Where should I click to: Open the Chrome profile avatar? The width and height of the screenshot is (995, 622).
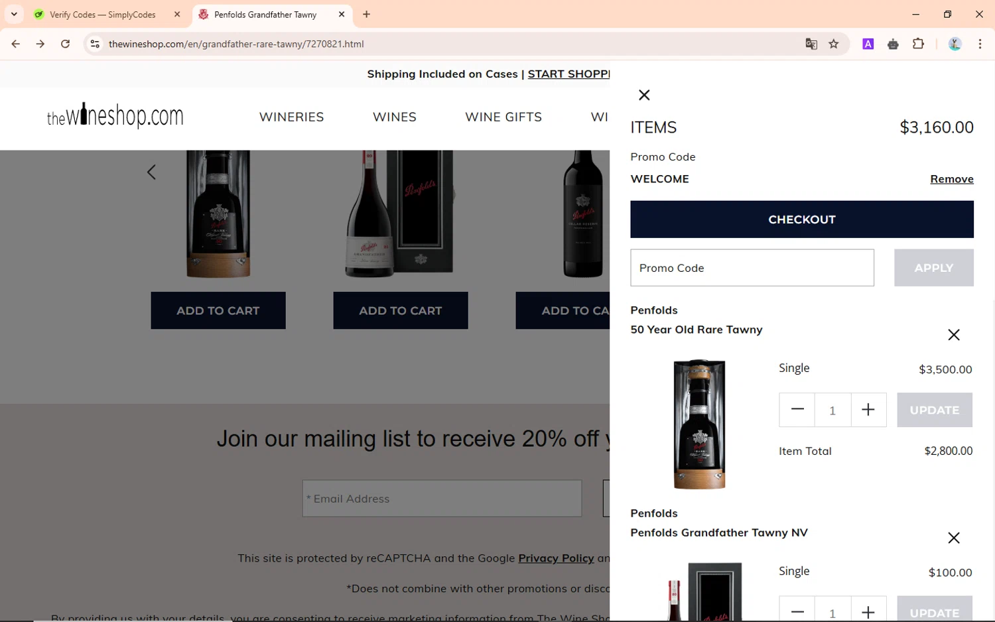[x=955, y=44]
